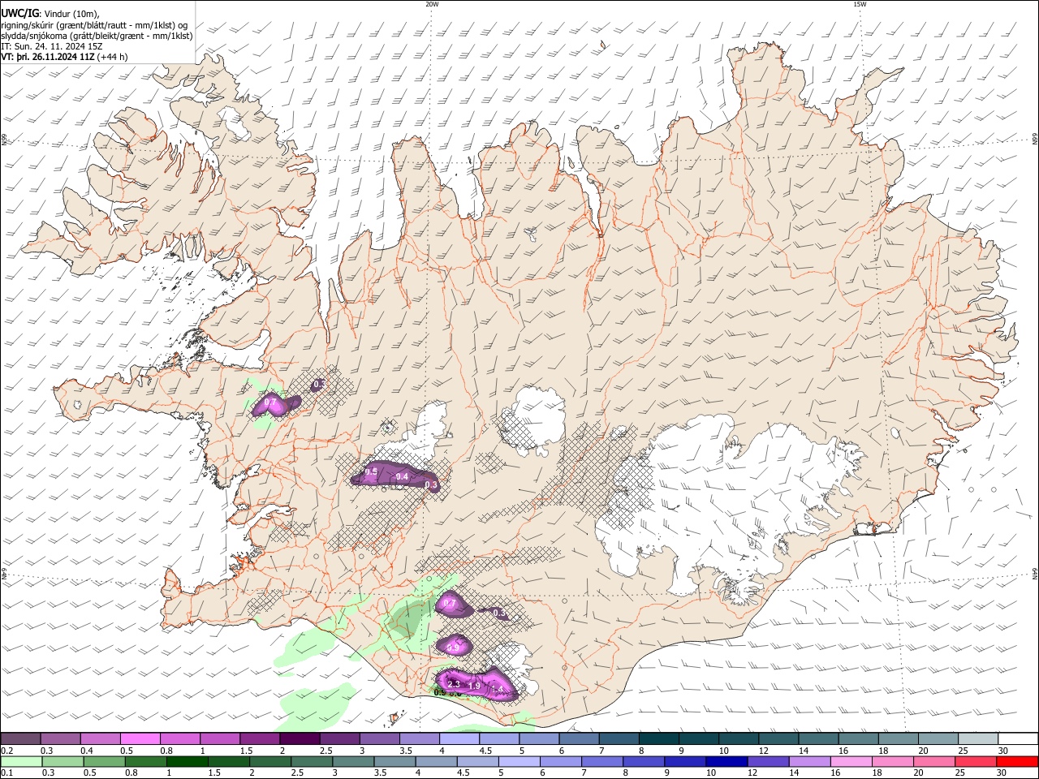
Task: Select the dark purple swatch above 2 in the top legend row
Action: [x=300, y=739]
